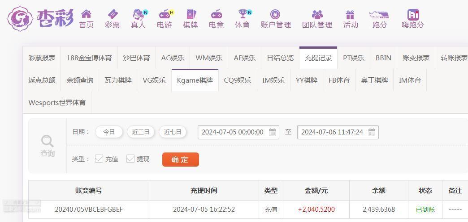
Task: Open the 电游 gamepad icon
Action: (165, 14)
